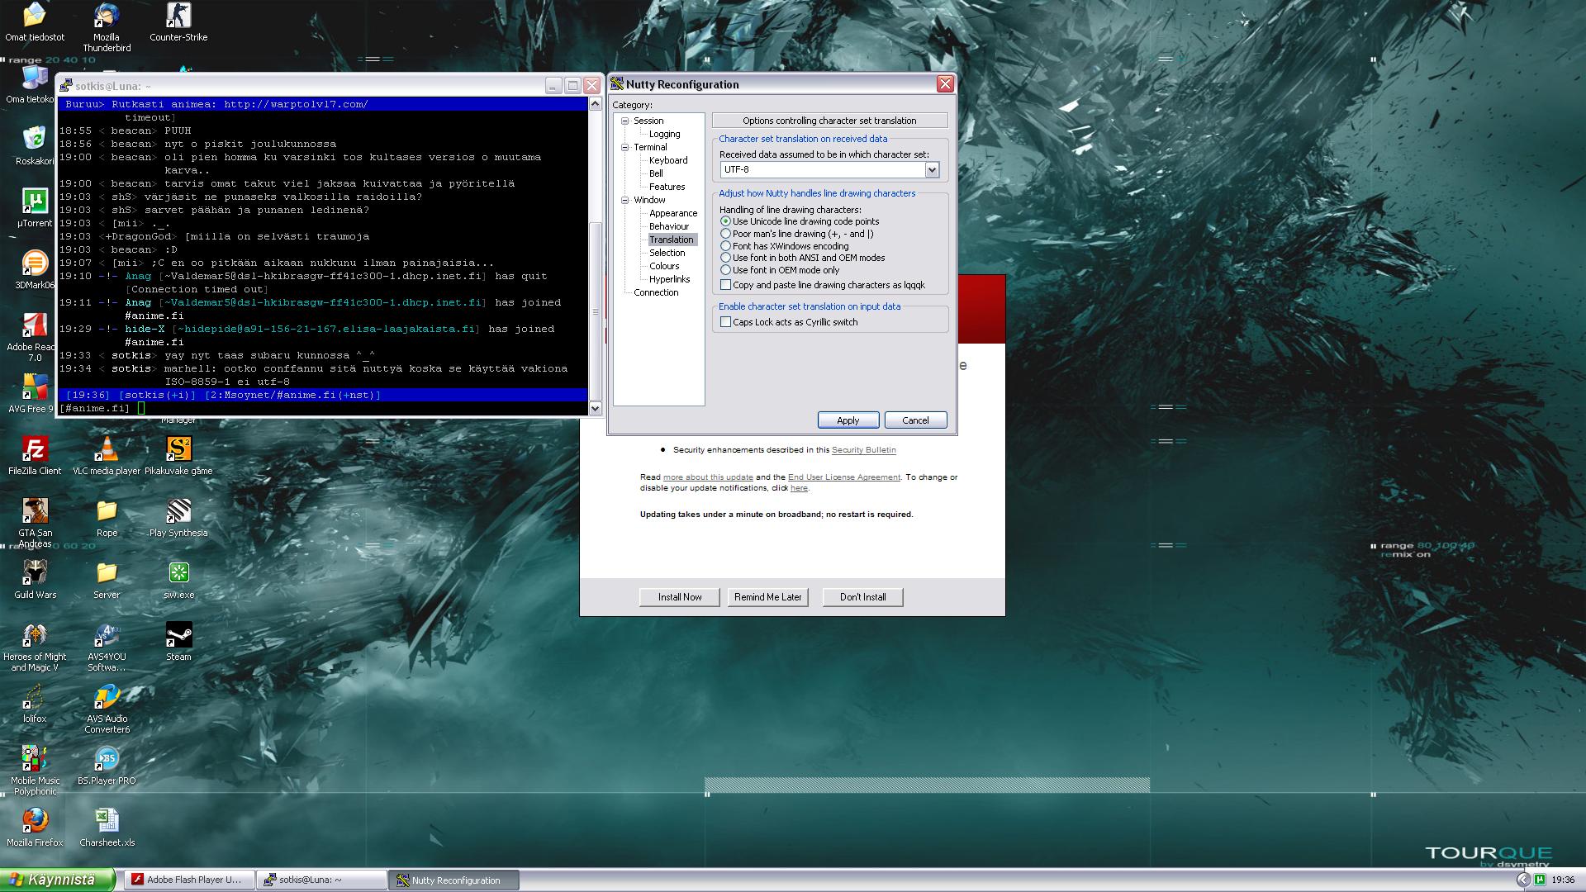
Task: Open Mozilla Thunderbird desktop icon
Action: [106, 17]
